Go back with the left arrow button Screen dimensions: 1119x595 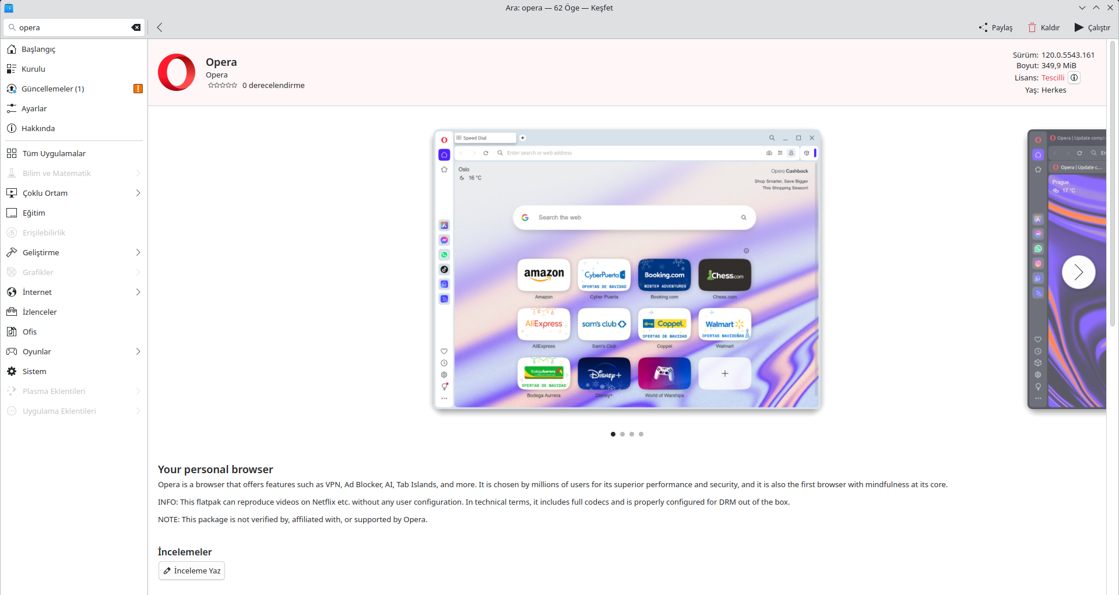point(160,27)
